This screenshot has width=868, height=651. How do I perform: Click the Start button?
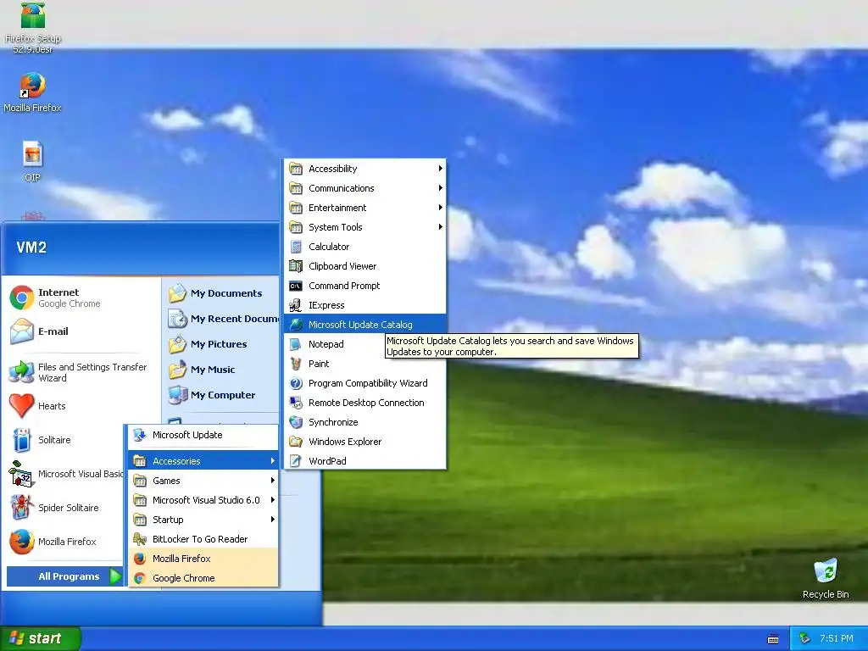[40, 638]
